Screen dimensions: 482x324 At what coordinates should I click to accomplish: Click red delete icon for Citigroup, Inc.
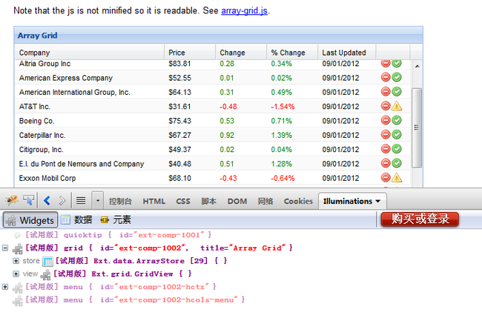[x=386, y=149]
